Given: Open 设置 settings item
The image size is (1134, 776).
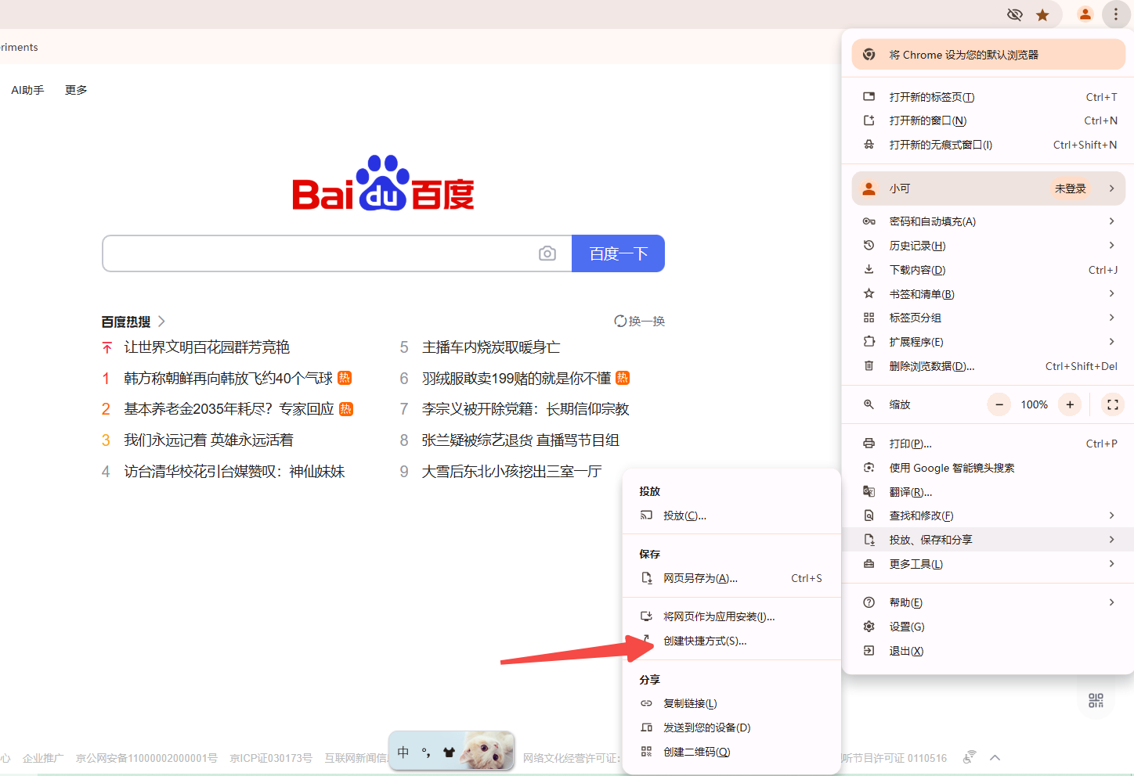Looking at the screenshot, I should (x=988, y=627).
